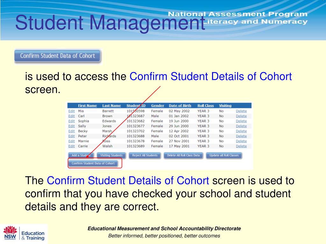
Task: Click date of birth 29 Jun 2000
Action: (179, 126)
